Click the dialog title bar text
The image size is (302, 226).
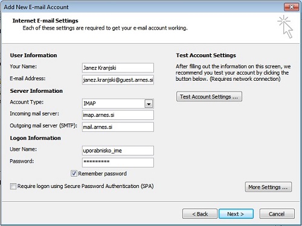(x=36, y=7)
